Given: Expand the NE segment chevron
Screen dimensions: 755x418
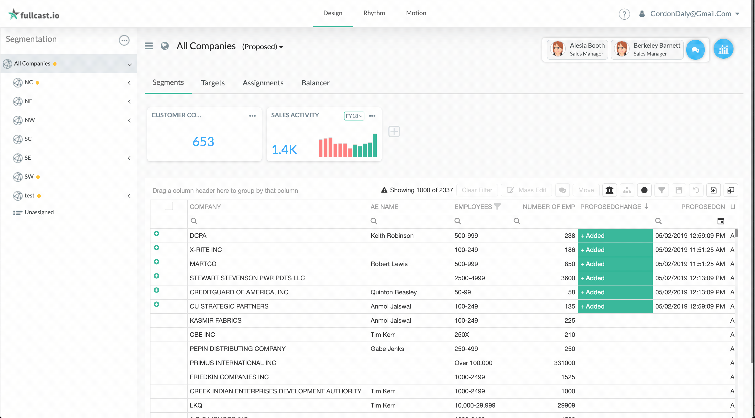Looking at the screenshot, I should click(x=129, y=102).
